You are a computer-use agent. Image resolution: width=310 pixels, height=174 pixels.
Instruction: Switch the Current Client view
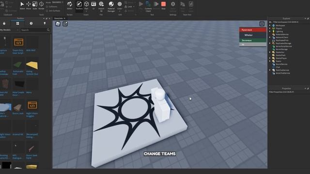(x=148, y=6)
